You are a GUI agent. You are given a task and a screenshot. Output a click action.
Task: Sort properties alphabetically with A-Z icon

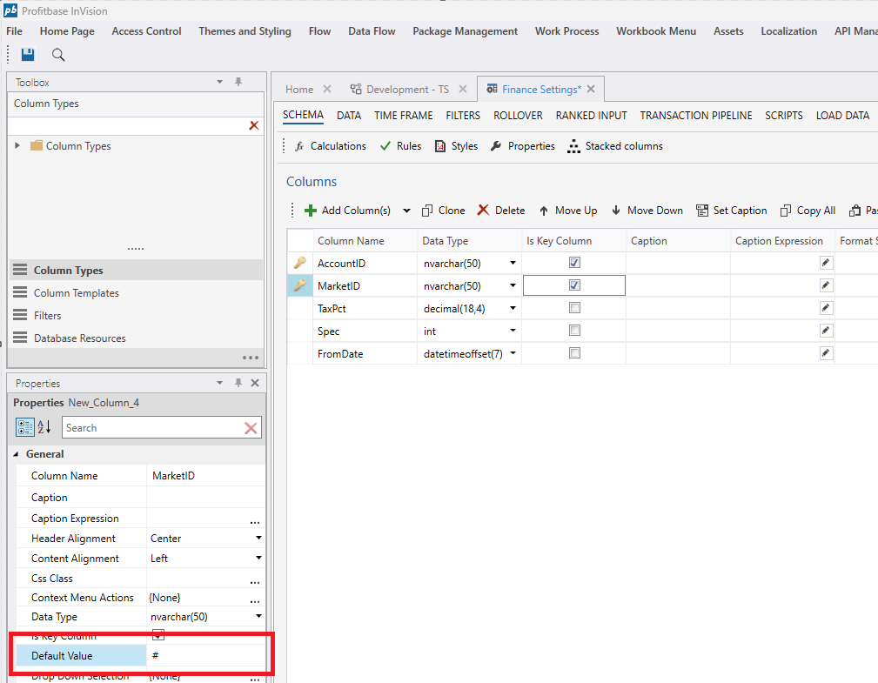pyautogui.click(x=44, y=427)
